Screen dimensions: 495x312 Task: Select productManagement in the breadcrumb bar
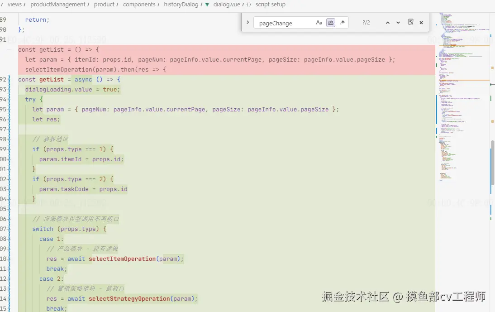[x=58, y=5]
